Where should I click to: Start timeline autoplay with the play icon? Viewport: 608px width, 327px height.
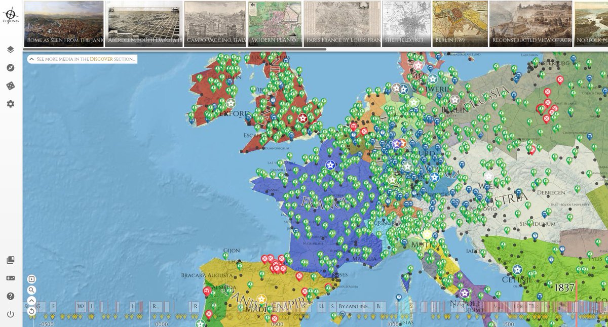[31, 278]
